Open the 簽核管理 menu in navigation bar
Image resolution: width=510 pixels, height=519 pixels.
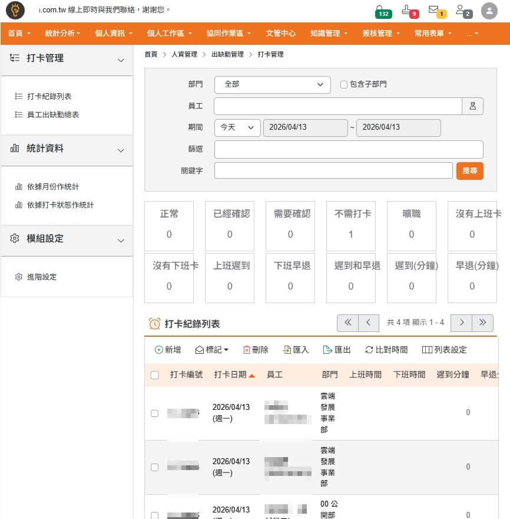click(381, 34)
